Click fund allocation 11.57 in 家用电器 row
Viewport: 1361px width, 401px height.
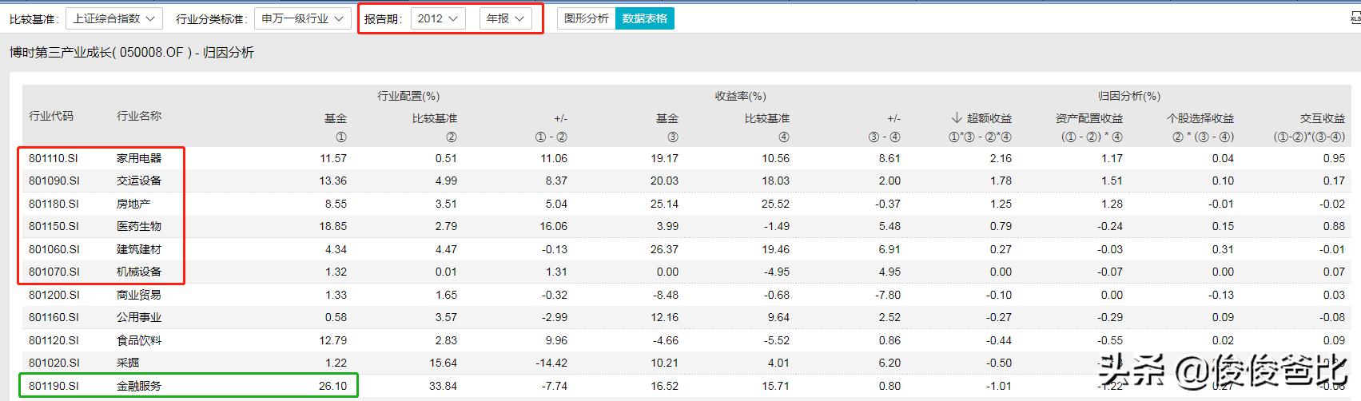333,158
